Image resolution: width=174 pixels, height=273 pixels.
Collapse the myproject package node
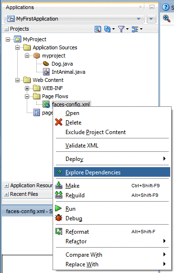coord(27,56)
